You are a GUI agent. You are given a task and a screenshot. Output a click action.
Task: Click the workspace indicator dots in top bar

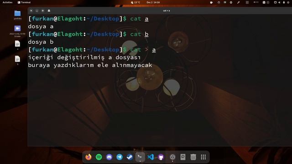(256, 2)
